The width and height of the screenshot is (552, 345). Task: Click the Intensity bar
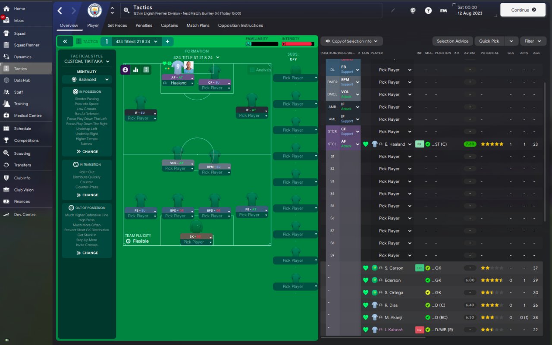[298, 44]
